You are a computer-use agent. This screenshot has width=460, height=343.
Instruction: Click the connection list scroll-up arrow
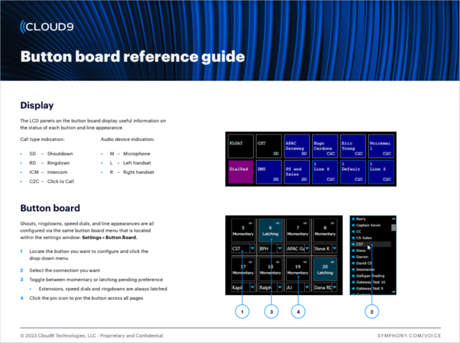394,218
